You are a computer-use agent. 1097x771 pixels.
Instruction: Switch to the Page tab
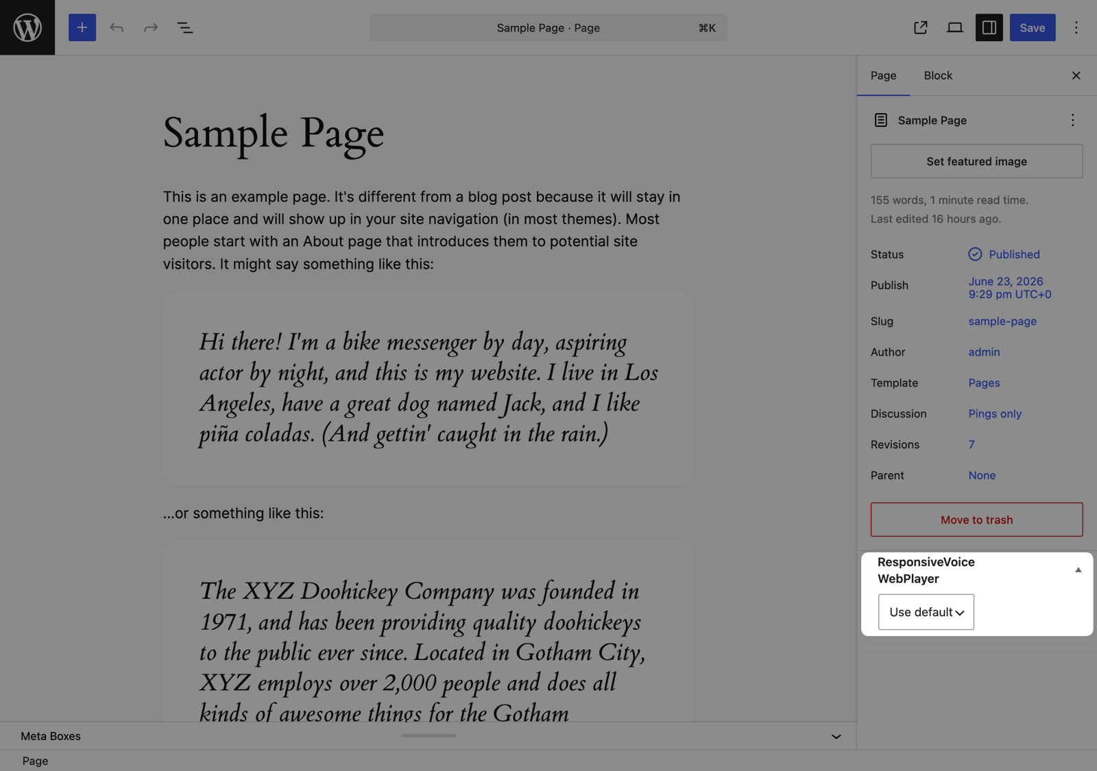pyautogui.click(x=884, y=75)
